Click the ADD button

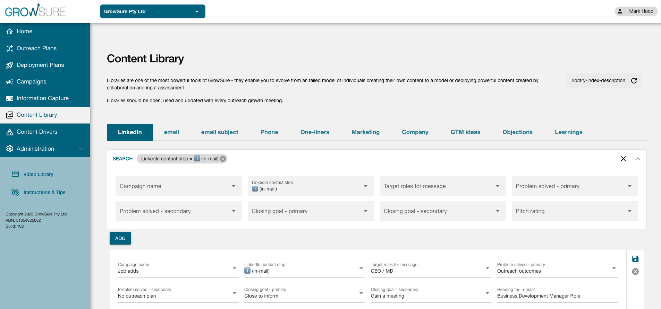120,238
